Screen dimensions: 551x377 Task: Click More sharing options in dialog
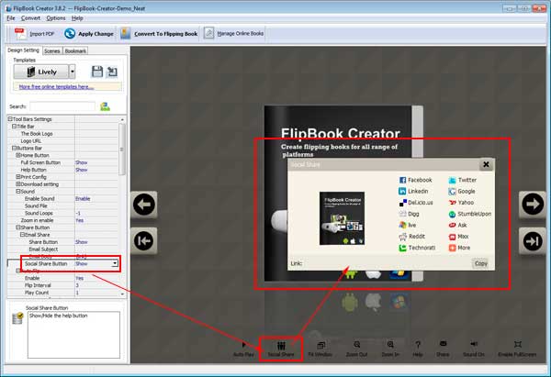(460, 248)
